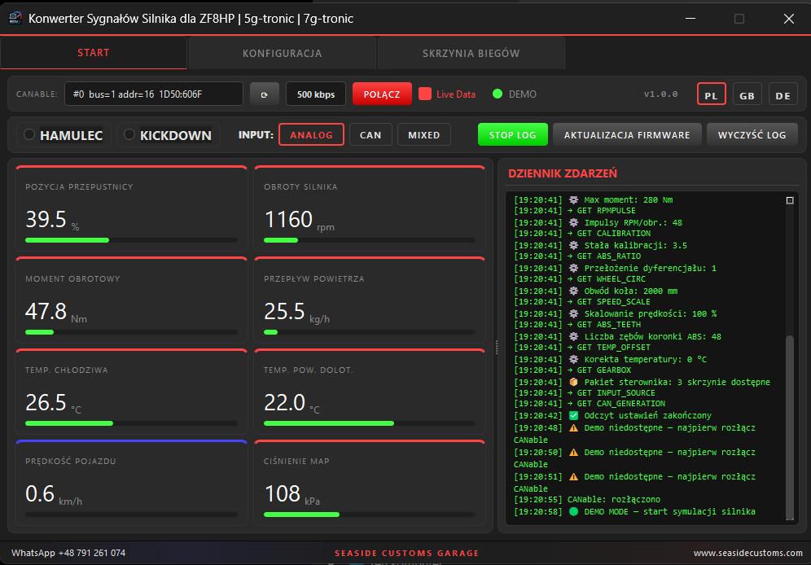Image resolution: width=811 pixels, height=565 pixels.
Task: Toggle the HAMULEC radio button
Action: [x=29, y=134]
